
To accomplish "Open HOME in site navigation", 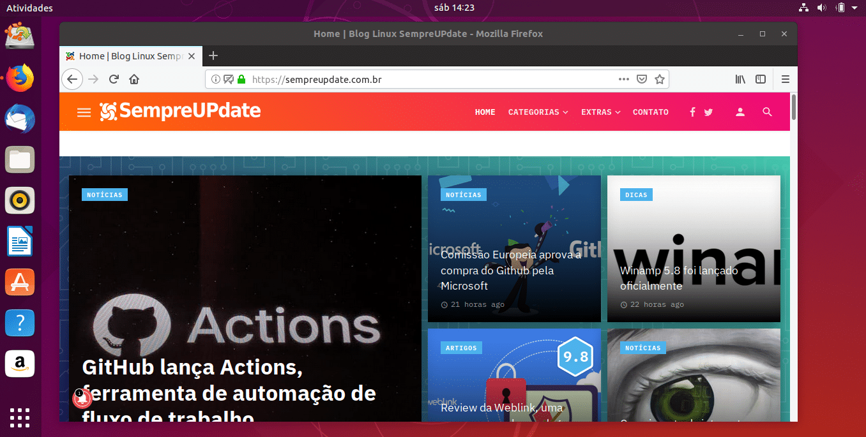I will (485, 112).
